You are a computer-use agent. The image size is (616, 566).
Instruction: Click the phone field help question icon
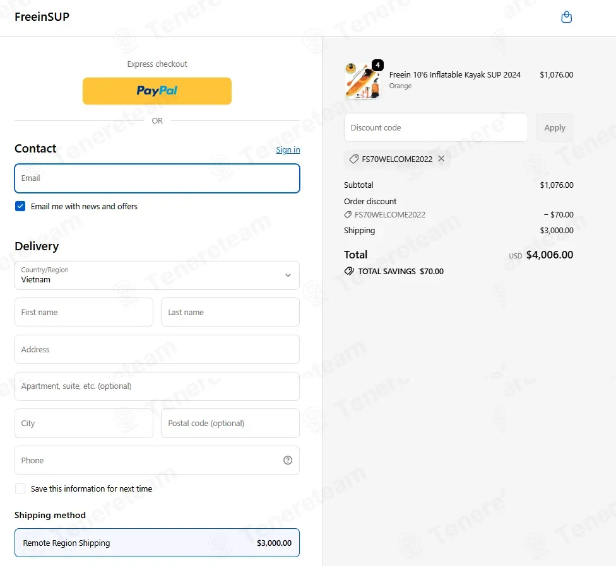288,460
